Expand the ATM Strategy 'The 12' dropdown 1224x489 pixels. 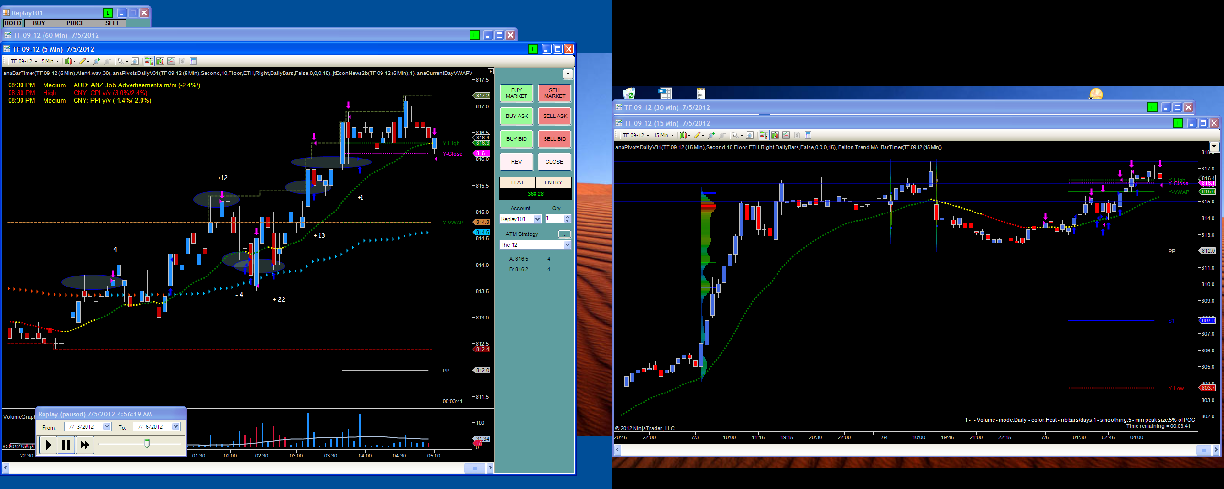coord(567,245)
